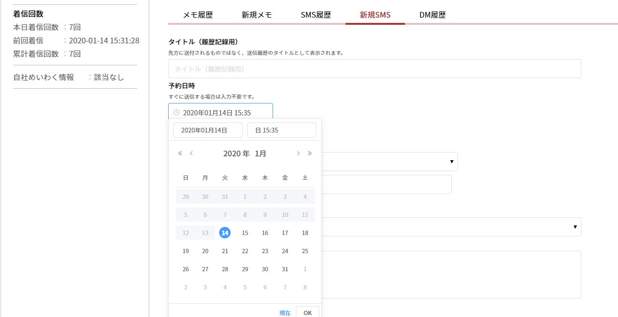This screenshot has width=618, height=317.
Task: Click the previous month arrow icon
Action: (192, 153)
